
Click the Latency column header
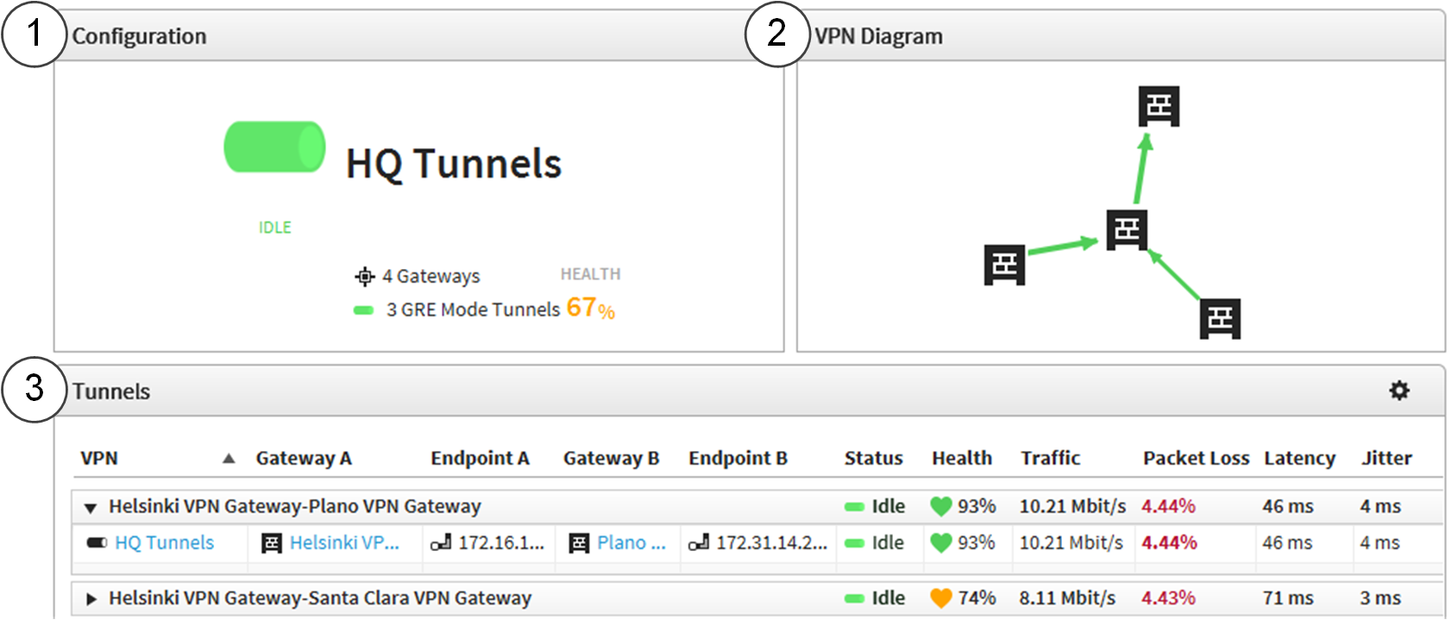(x=1298, y=458)
